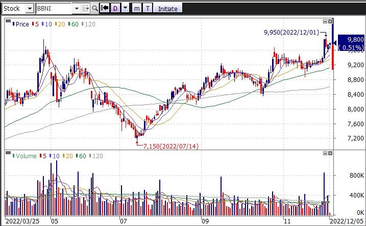Open the Stock type dropdown
Screen dimensions: 366x226
coord(29,8)
